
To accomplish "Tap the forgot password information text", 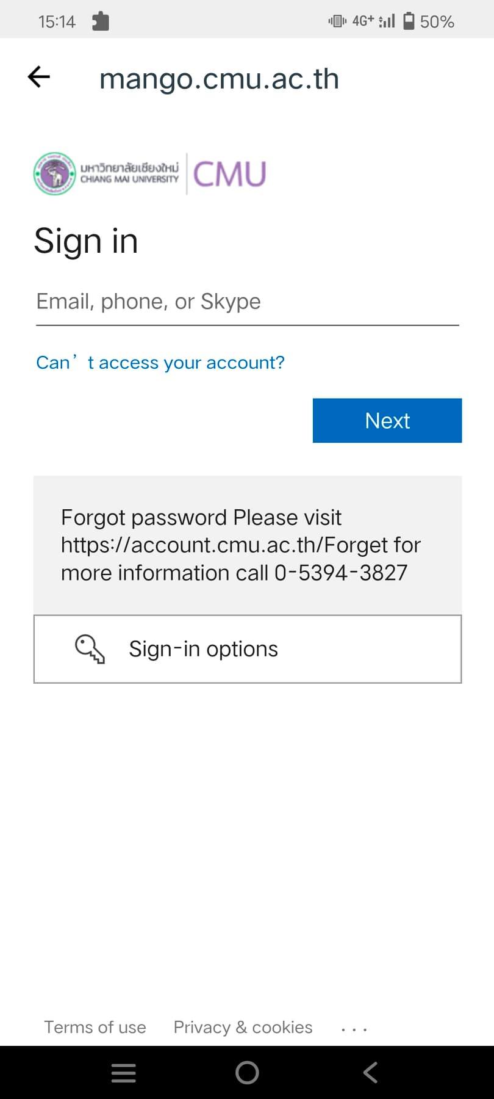I will 241,545.
